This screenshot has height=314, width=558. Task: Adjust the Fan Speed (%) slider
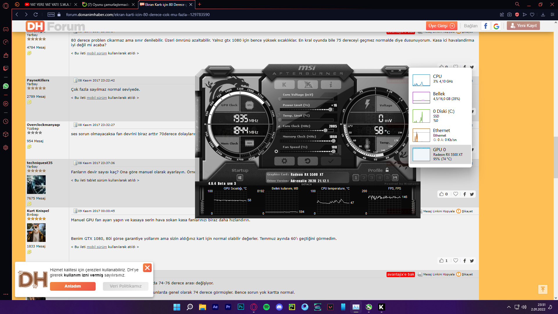[x=307, y=151]
